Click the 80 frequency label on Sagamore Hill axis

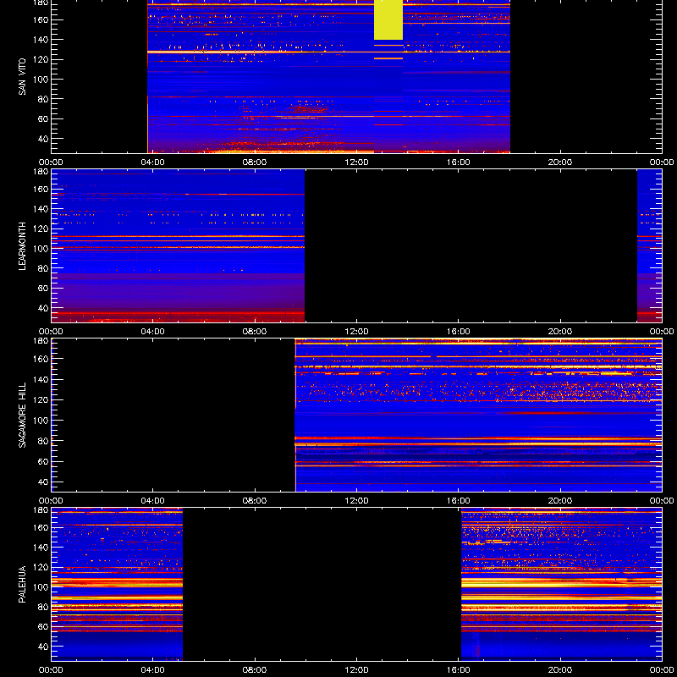(44, 441)
